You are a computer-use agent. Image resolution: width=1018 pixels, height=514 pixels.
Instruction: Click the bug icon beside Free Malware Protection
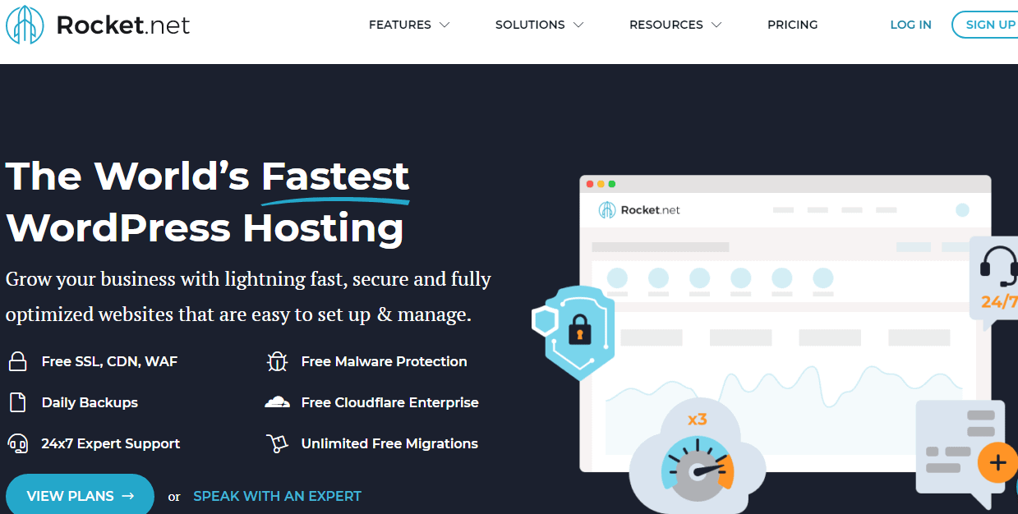coord(277,361)
